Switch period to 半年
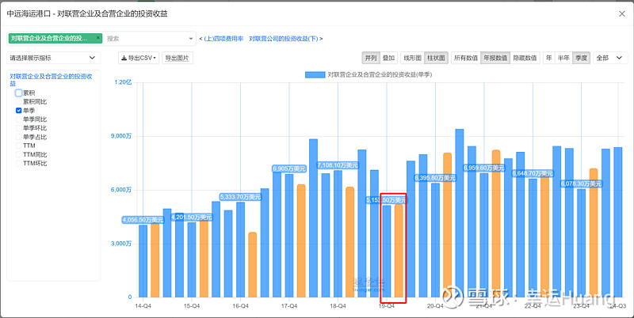Image resolution: width=634 pixels, height=318 pixels. (563, 58)
